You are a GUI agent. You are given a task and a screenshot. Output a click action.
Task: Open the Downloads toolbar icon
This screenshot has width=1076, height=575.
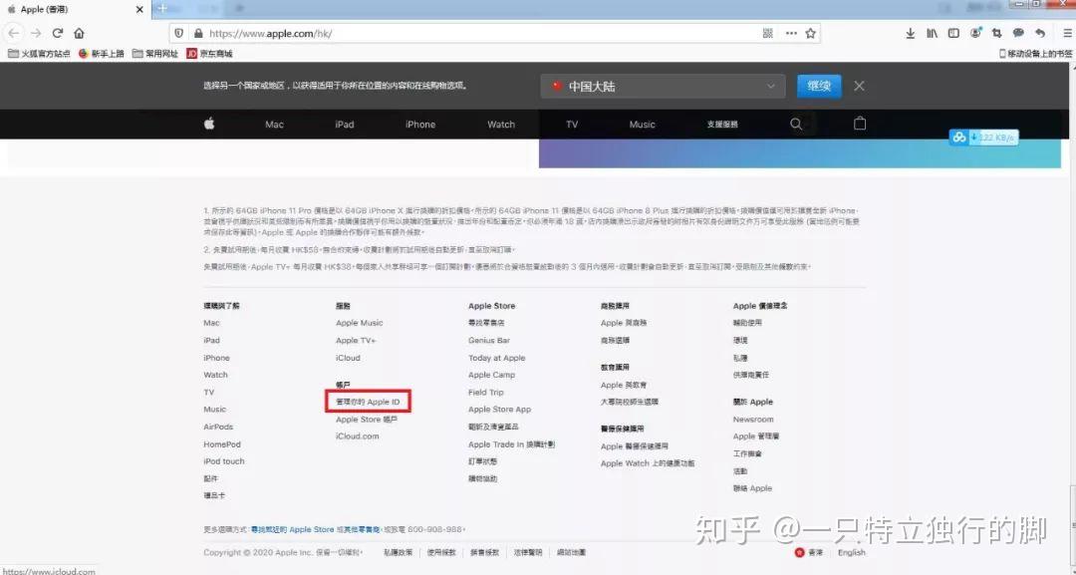coord(910,33)
